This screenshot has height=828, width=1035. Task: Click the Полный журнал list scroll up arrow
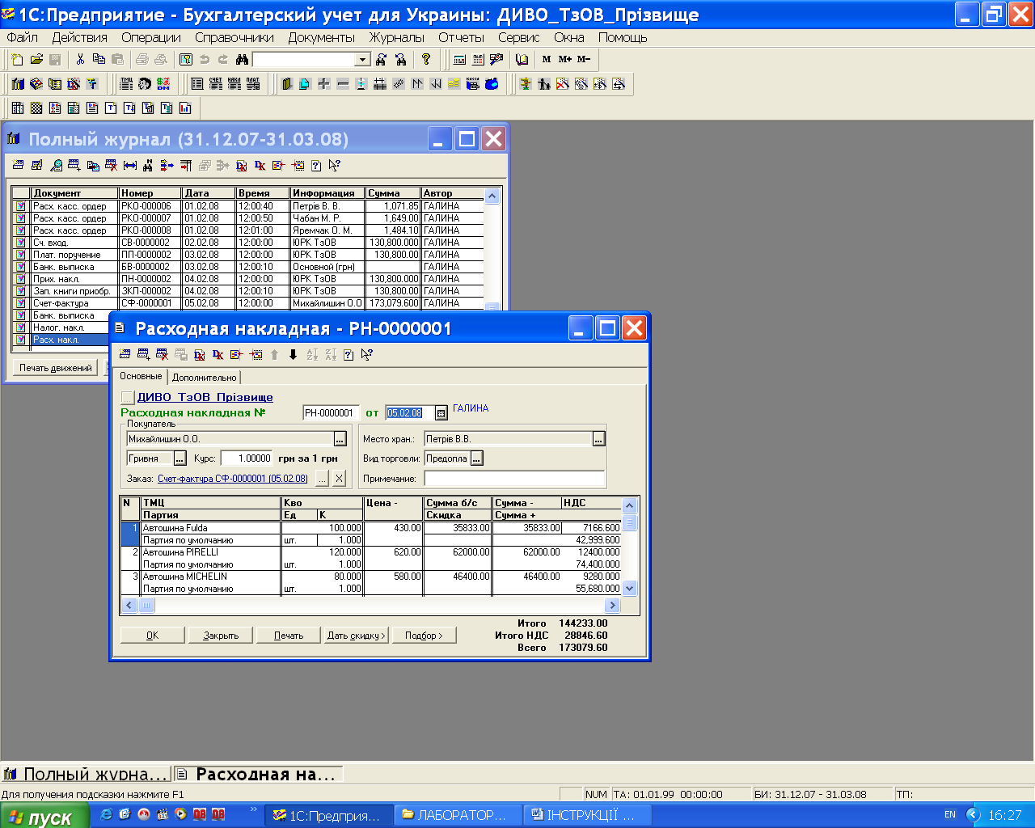coord(492,196)
